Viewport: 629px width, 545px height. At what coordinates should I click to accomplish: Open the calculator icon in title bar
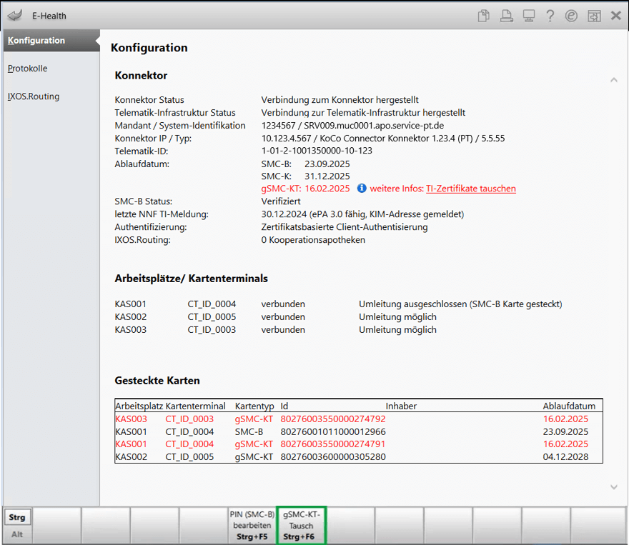594,16
